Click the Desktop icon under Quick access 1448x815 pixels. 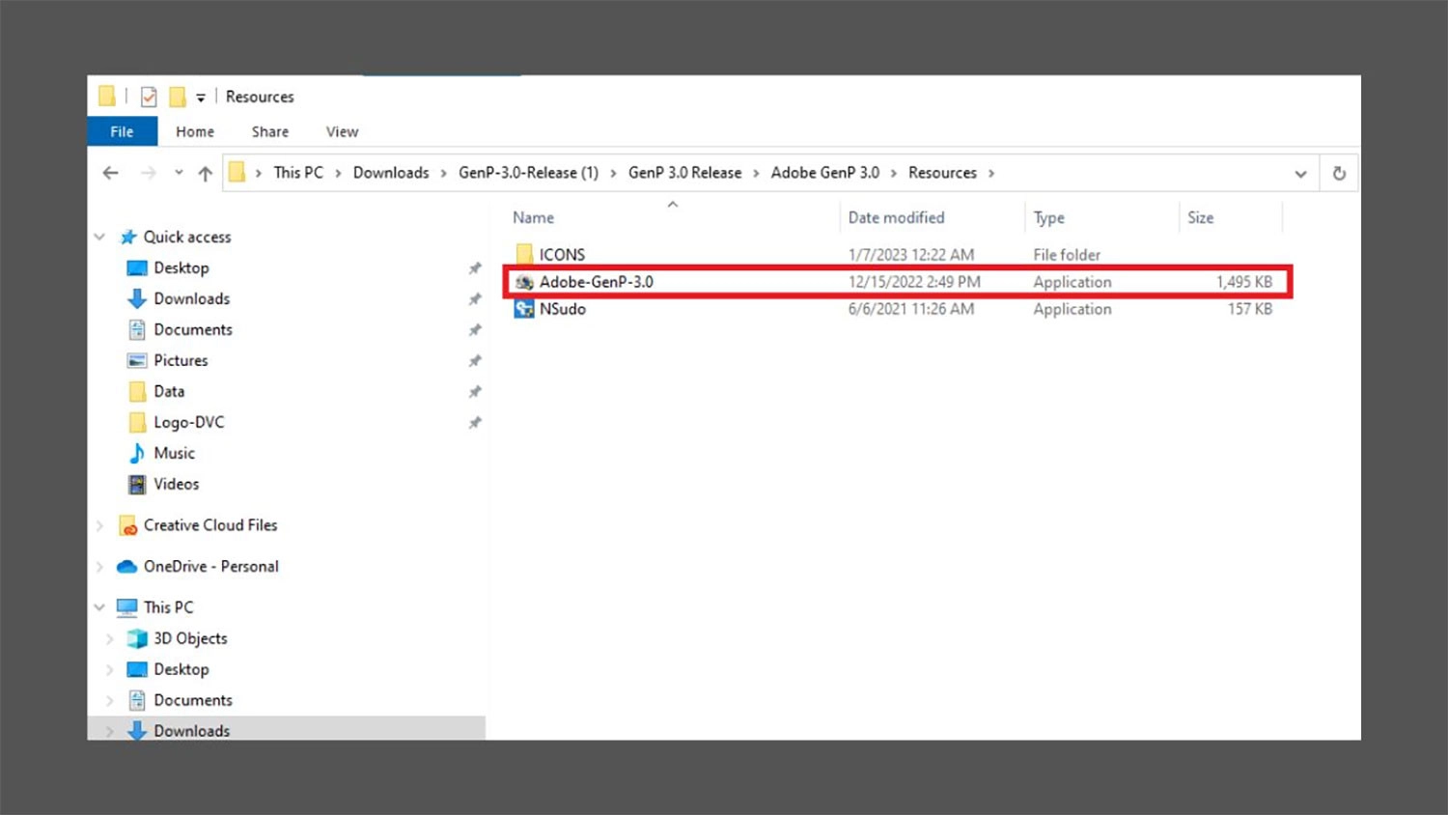click(137, 267)
